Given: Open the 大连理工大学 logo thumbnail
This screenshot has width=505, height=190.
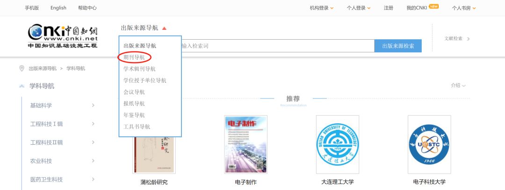Looking at the screenshot, I should tap(338, 145).
